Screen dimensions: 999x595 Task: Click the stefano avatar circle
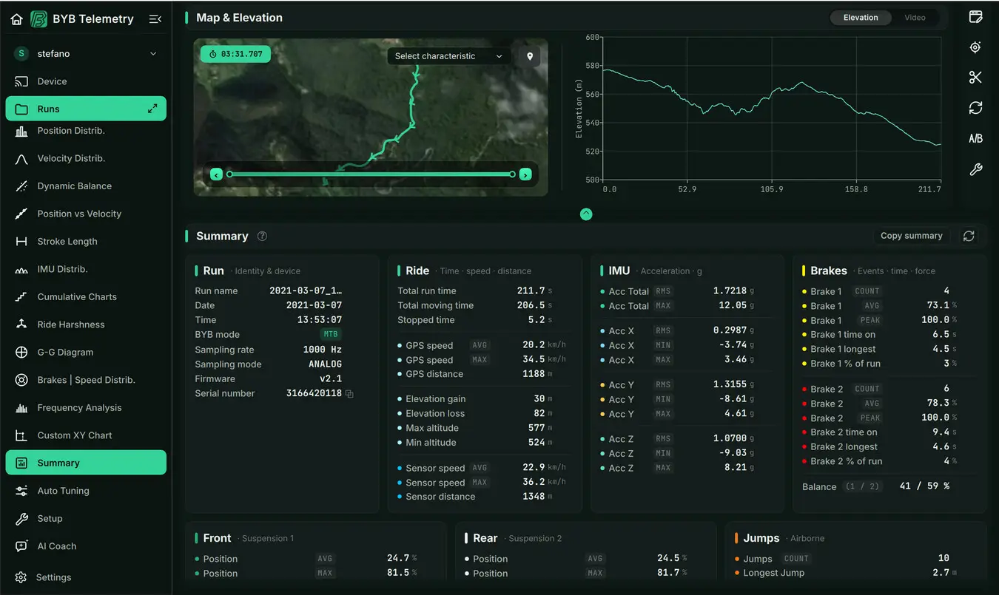pyautogui.click(x=21, y=53)
